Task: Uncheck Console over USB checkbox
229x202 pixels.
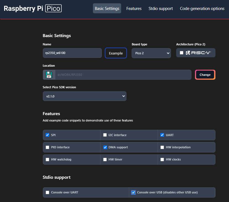Action: coord(133,192)
